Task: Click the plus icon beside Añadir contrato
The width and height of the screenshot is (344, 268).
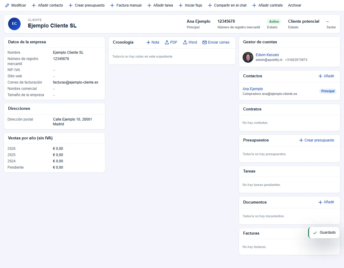Action: click(254, 5)
